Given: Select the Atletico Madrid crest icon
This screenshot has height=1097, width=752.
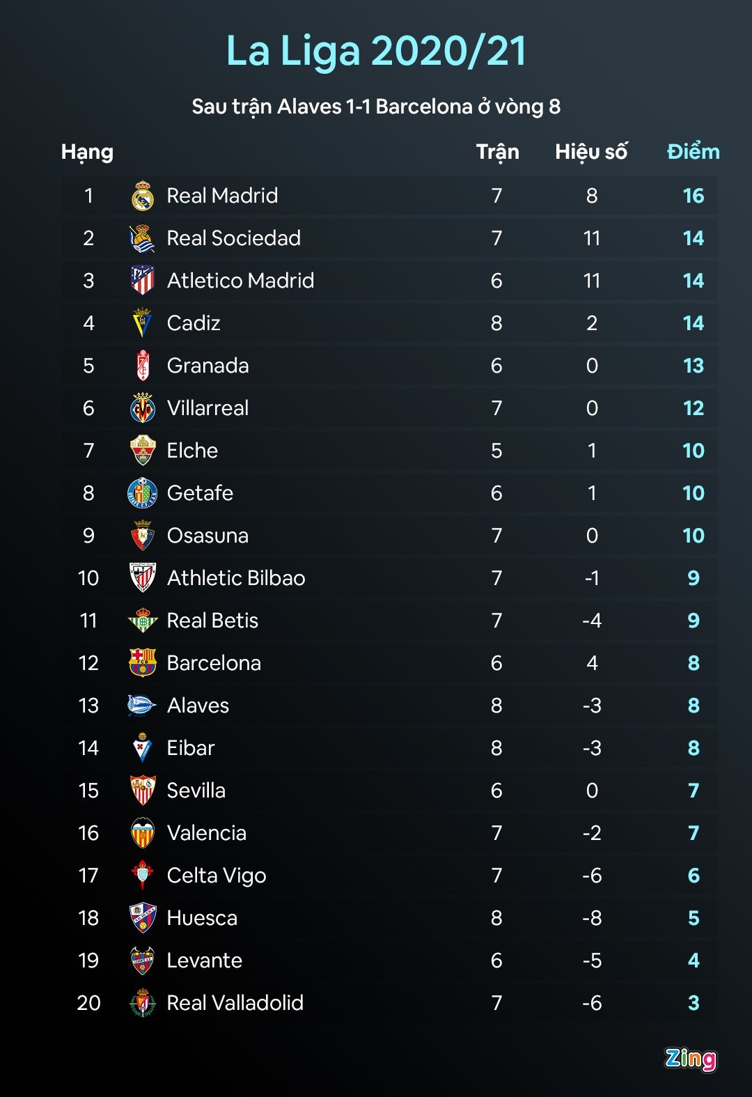Looking at the screenshot, I should pos(143,281).
